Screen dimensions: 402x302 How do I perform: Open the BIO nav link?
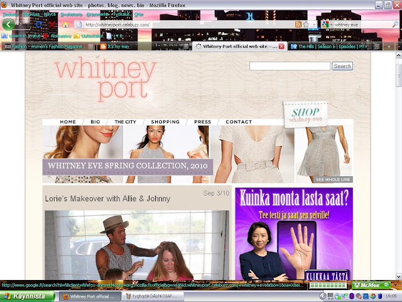95,122
